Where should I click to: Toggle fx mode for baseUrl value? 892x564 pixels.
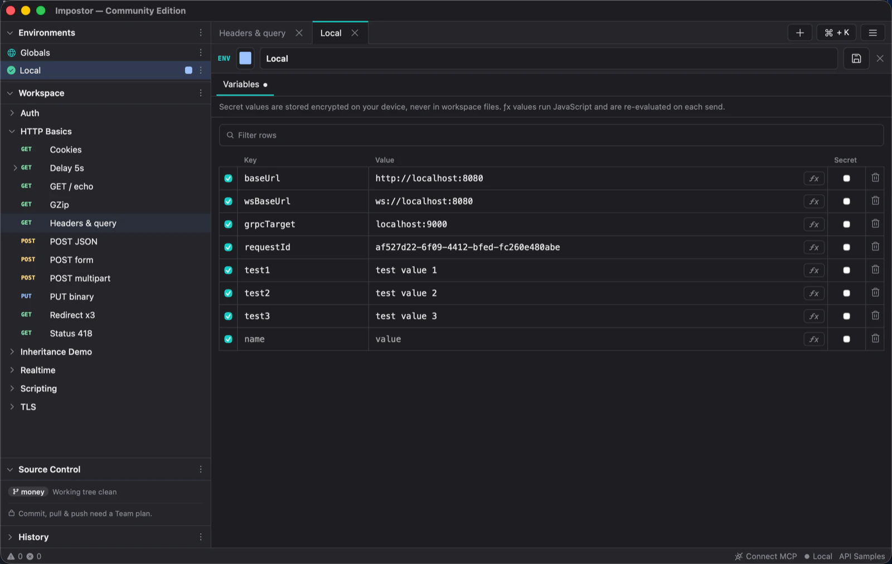pyautogui.click(x=814, y=179)
